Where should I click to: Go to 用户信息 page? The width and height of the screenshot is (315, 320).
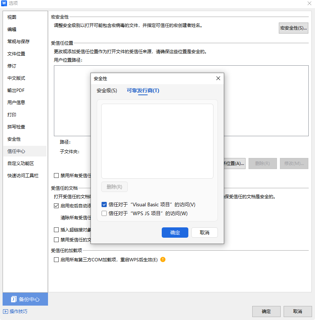25,103
